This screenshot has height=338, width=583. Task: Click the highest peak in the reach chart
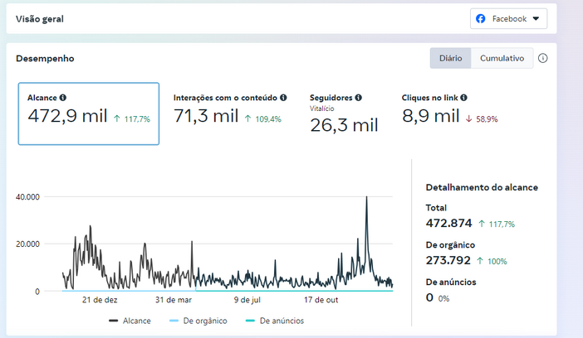[366, 197]
